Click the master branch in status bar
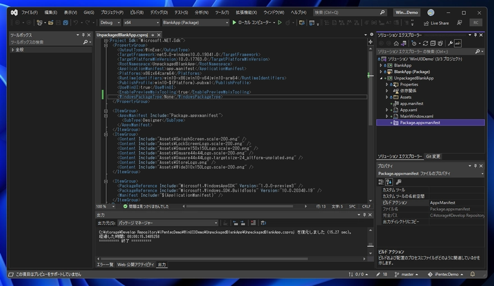This screenshot has width=494, height=286. coord(406,274)
